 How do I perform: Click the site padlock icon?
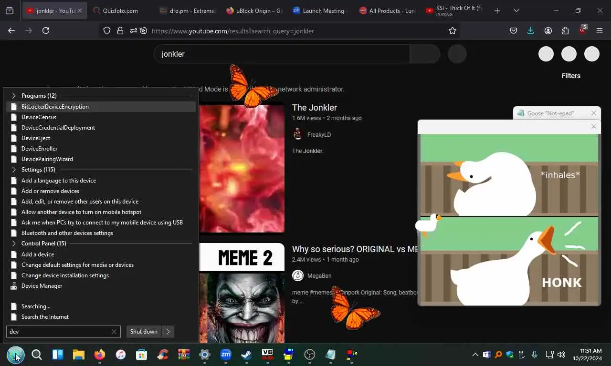pos(120,30)
